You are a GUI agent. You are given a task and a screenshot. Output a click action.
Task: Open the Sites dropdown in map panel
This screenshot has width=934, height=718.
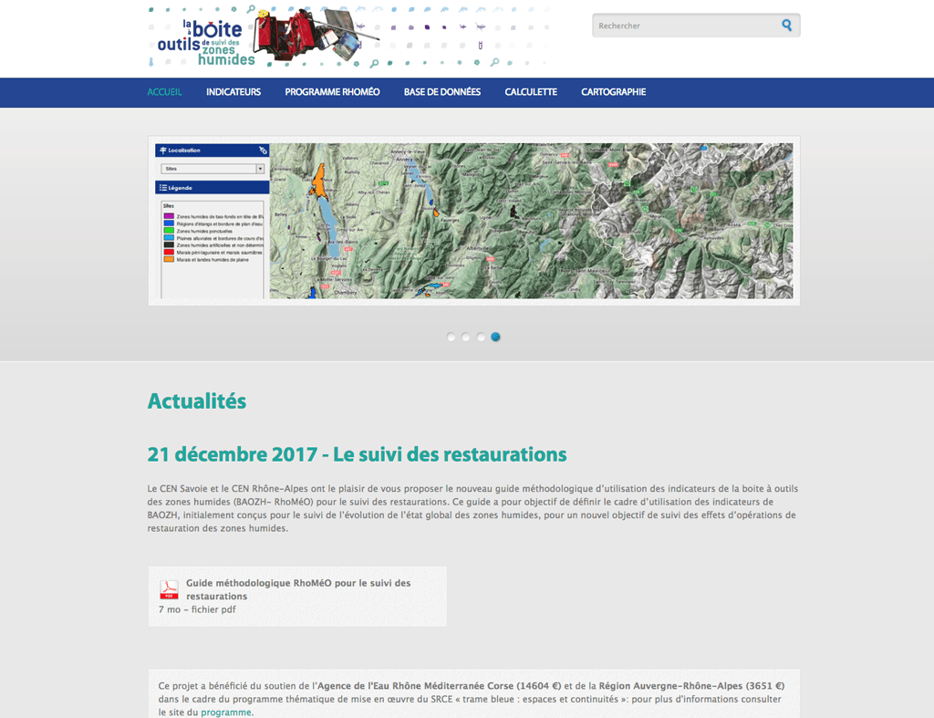click(x=212, y=169)
